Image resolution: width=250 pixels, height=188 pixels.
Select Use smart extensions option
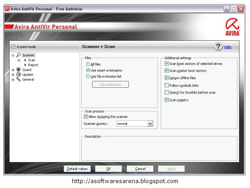88,70
